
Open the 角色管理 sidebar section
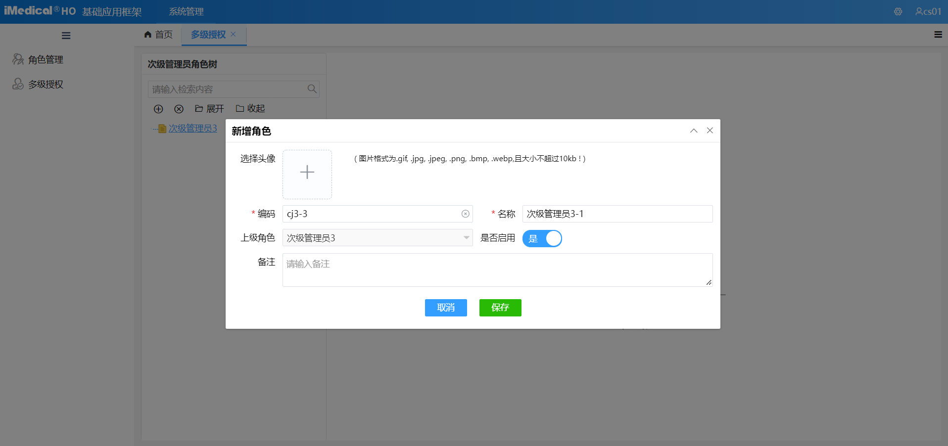(45, 59)
